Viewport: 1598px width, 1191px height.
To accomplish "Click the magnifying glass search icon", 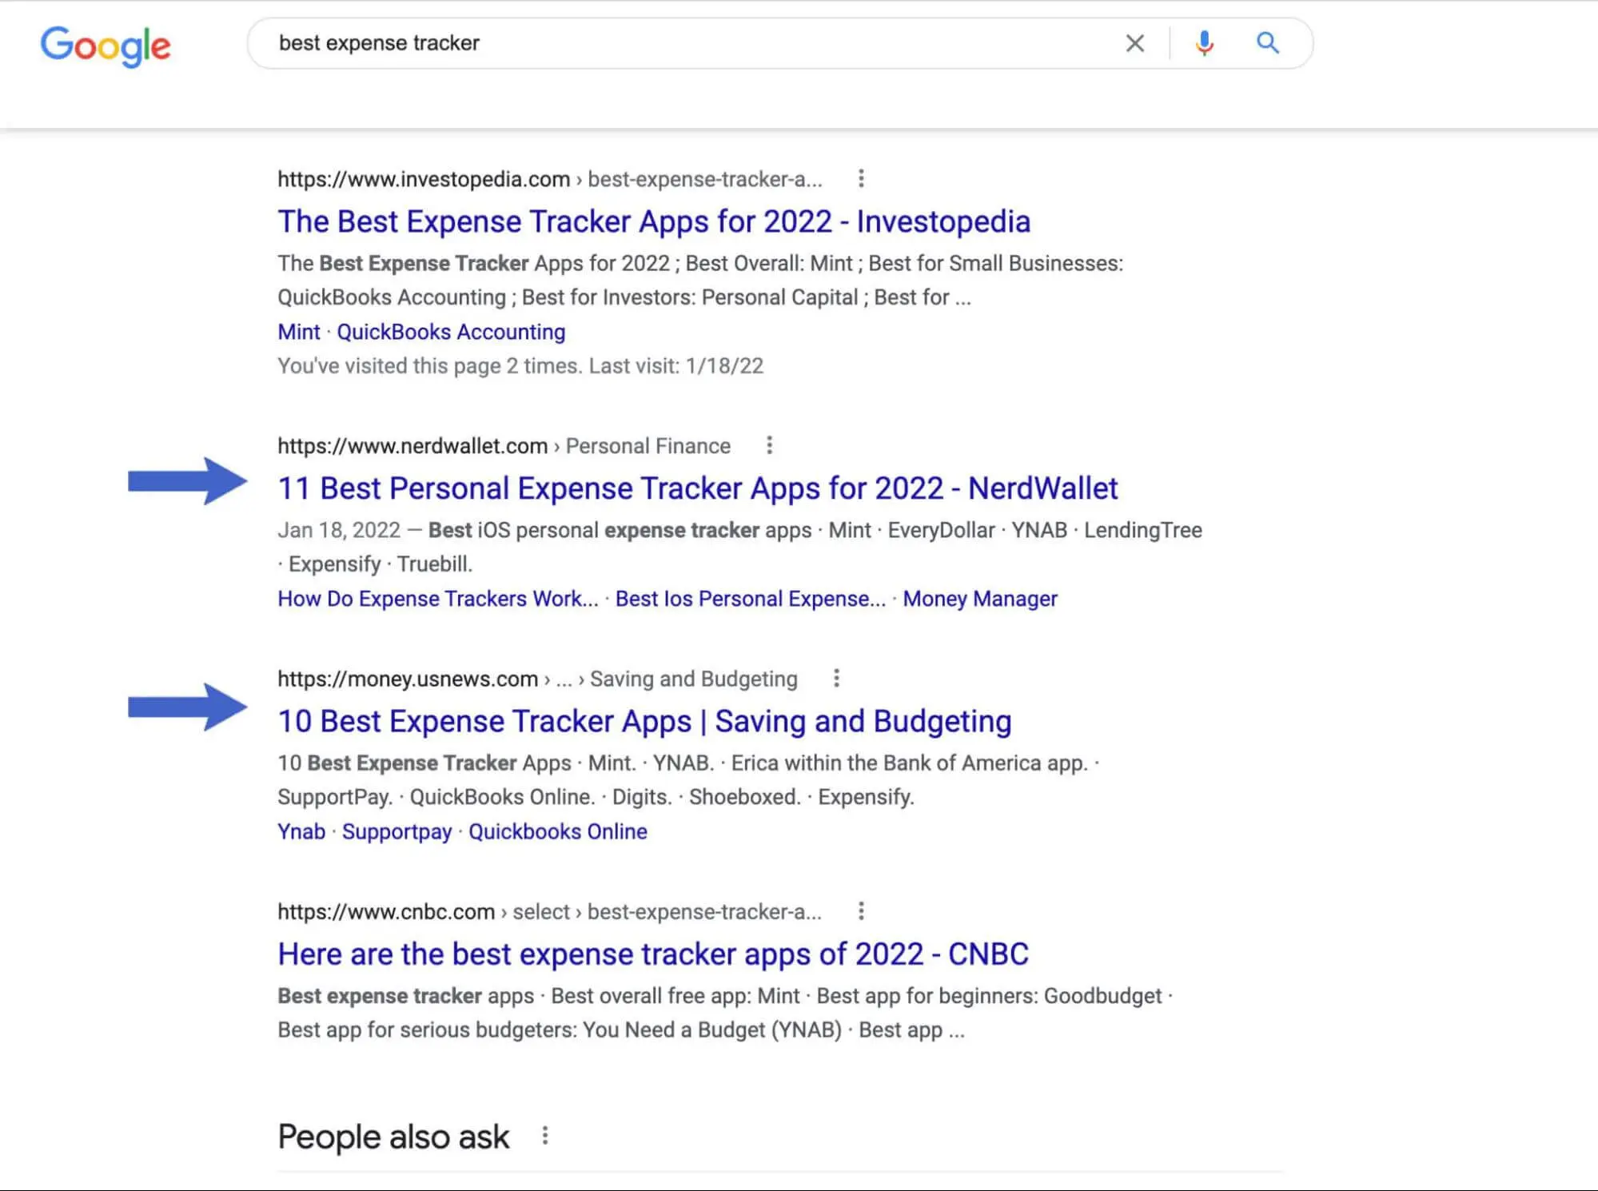I will coord(1267,43).
